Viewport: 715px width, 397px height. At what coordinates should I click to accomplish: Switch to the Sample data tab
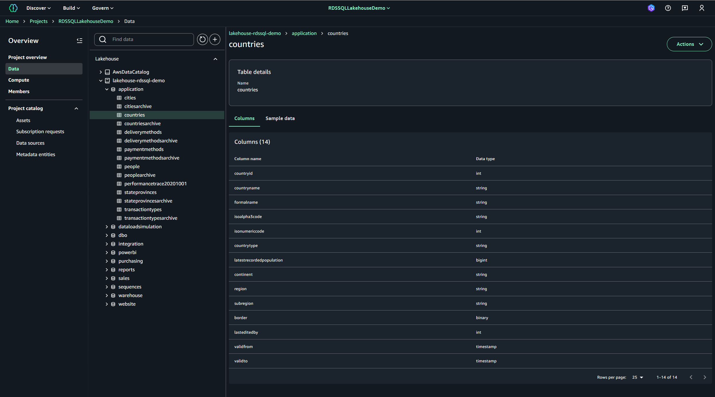[x=280, y=118]
